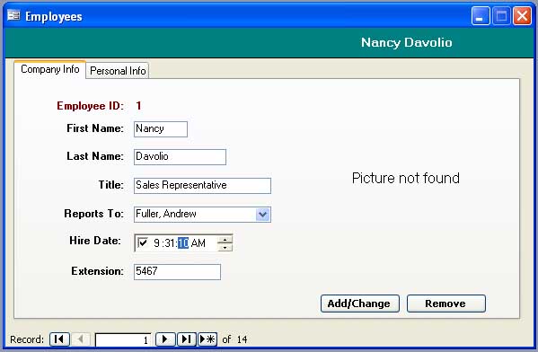Go to previous record button
Screen dimensions: 538x352
(80, 339)
